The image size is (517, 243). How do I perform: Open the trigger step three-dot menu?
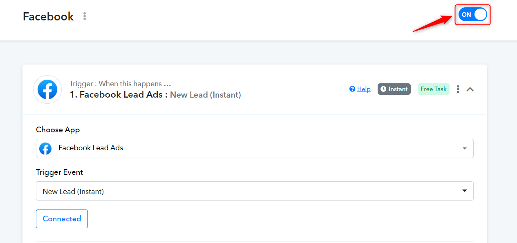coord(458,89)
